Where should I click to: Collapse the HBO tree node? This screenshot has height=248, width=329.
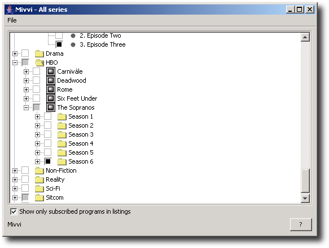pyautogui.click(x=15, y=62)
